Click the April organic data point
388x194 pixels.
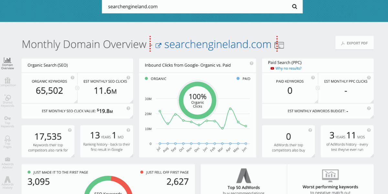click(x=230, y=109)
